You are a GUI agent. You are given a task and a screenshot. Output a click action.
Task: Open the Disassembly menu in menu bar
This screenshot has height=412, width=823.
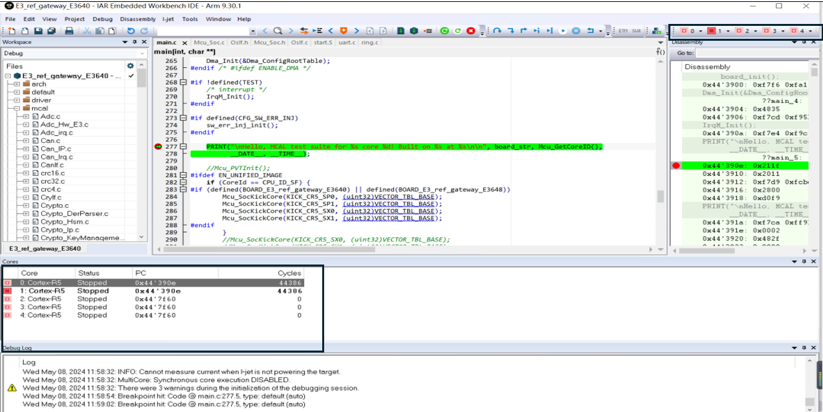[138, 19]
